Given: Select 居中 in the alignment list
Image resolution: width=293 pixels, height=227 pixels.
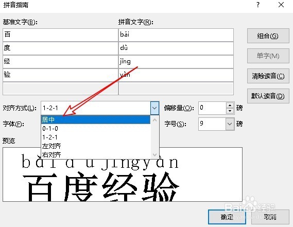Looking at the screenshot, I should pyautogui.click(x=95, y=119).
